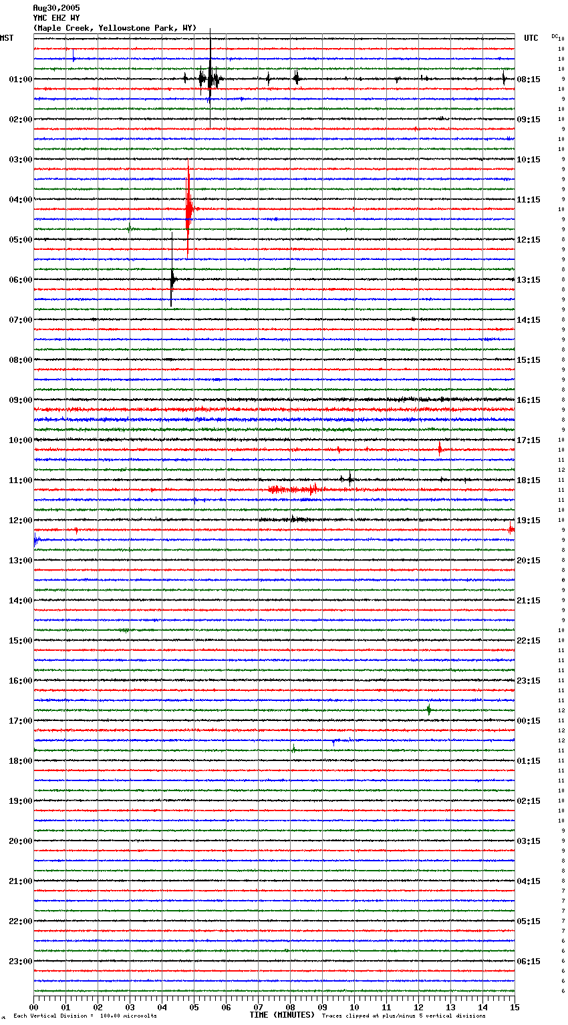
Task: Select the 03:00 MST row label
Action: pyautogui.click(x=21, y=160)
